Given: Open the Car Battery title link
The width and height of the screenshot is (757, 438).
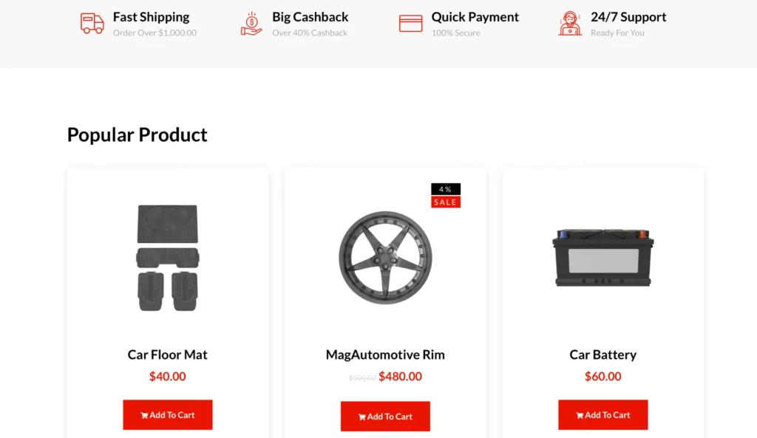Looking at the screenshot, I should [603, 355].
